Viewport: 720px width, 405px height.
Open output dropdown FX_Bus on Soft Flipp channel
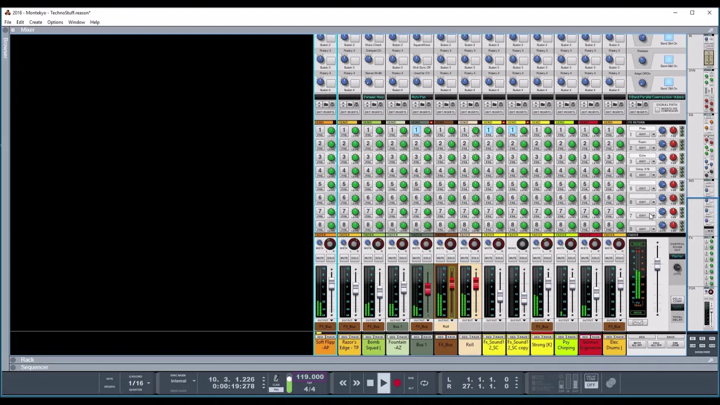click(325, 327)
